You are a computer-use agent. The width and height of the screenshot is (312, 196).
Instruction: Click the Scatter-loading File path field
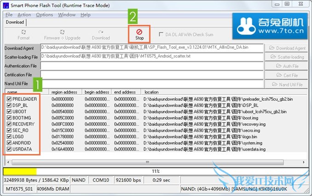[x=152, y=57]
